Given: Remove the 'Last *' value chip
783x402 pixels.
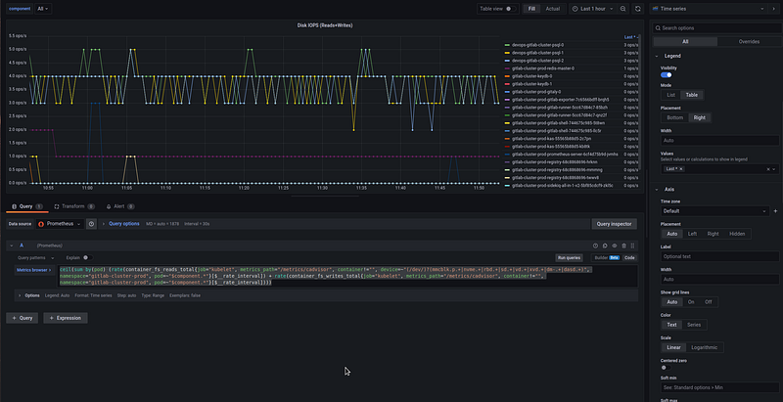Looking at the screenshot, I should (x=681, y=169).
